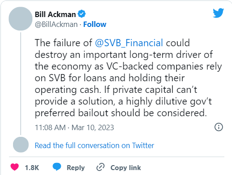Click the Twitter bird logo
232x175 pixels.
pyautogui.click(x=219, y=13)
